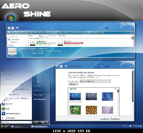Click the Forward arrow in Computer window
143x133 pixels.
tap(13, 28)
